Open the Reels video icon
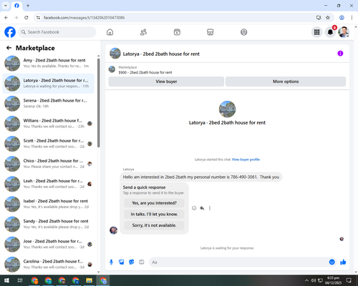 [177, 32]
